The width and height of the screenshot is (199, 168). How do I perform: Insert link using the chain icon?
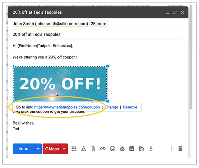pyautogui.click(x=103, y=149)
